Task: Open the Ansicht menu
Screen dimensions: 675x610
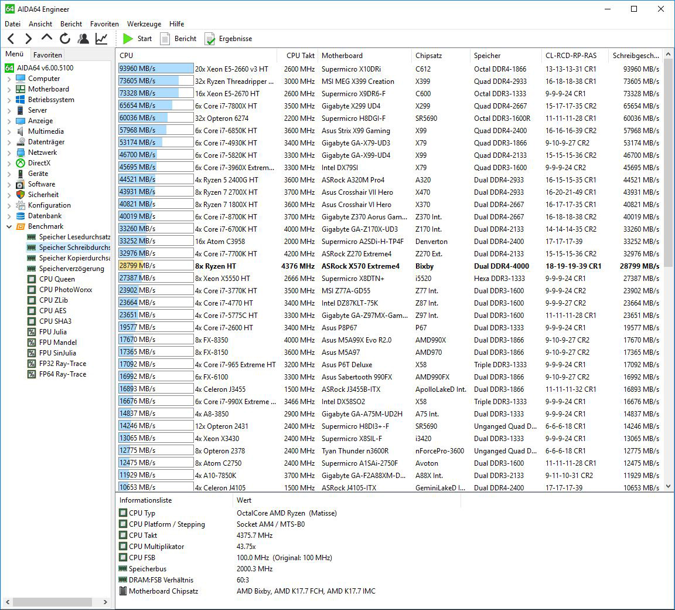Action: [40, 24]
